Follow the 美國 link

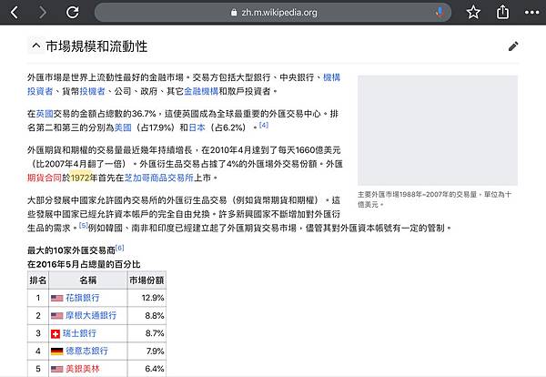tap(123, 127)
